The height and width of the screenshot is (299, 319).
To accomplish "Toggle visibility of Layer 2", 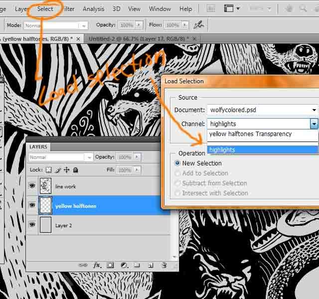I will [32, 225].
